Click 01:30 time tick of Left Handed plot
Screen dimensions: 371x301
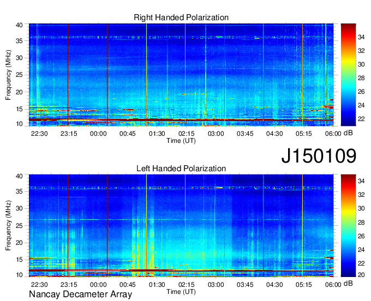[157, 285]
